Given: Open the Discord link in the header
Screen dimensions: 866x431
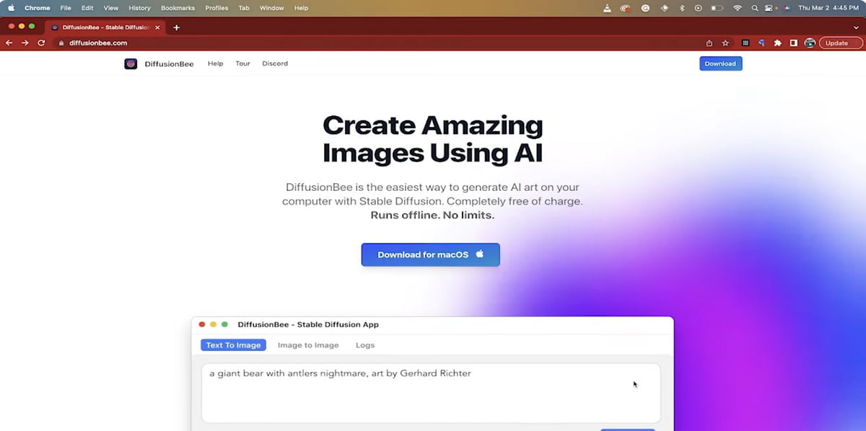Looking at the screenshot, I should pos(275,63).
